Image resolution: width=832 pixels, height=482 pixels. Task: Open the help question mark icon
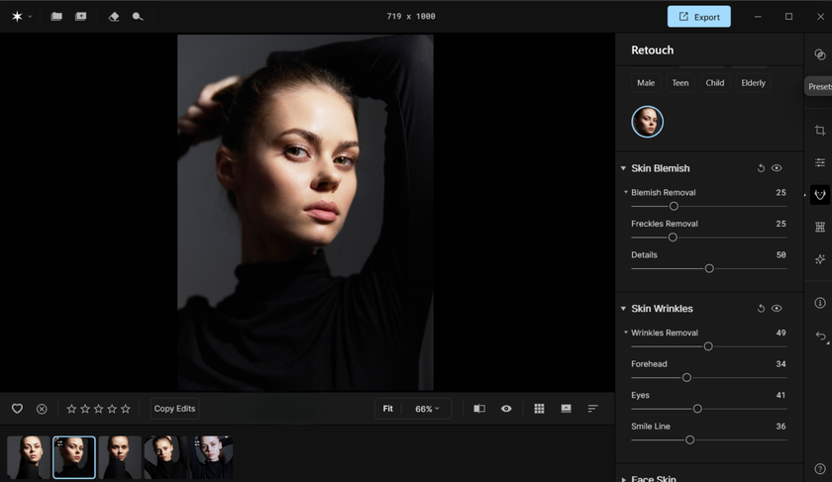click(x=820, y=469)
